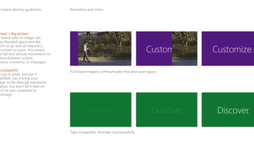Click the man holding phone in the photo
254x160 pixels.
pos(86,52)
